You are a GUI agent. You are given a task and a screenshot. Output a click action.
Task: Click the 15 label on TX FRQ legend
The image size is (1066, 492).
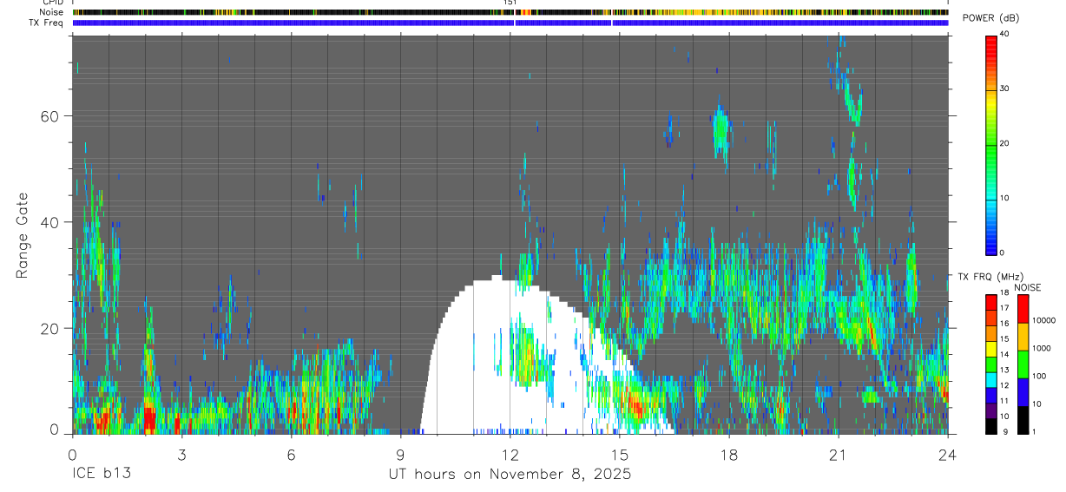pyautogui.click(x=1004, y=339)
